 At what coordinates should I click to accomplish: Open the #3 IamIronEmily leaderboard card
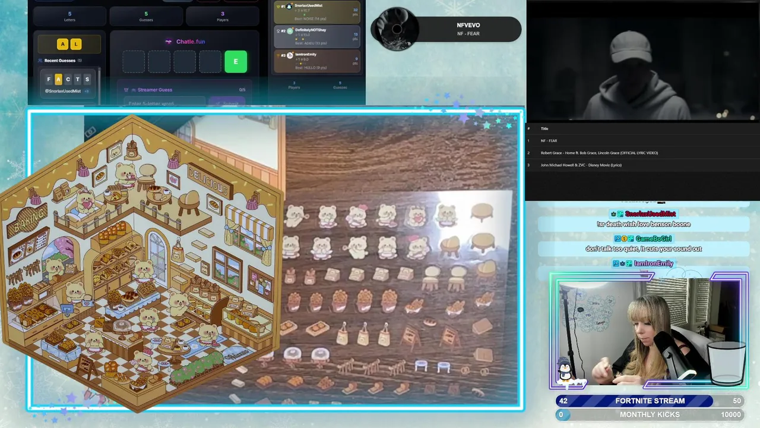318,61
